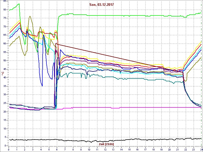
Task: Click the 35 temperature axis label
Action: click(x=5, y=86)
